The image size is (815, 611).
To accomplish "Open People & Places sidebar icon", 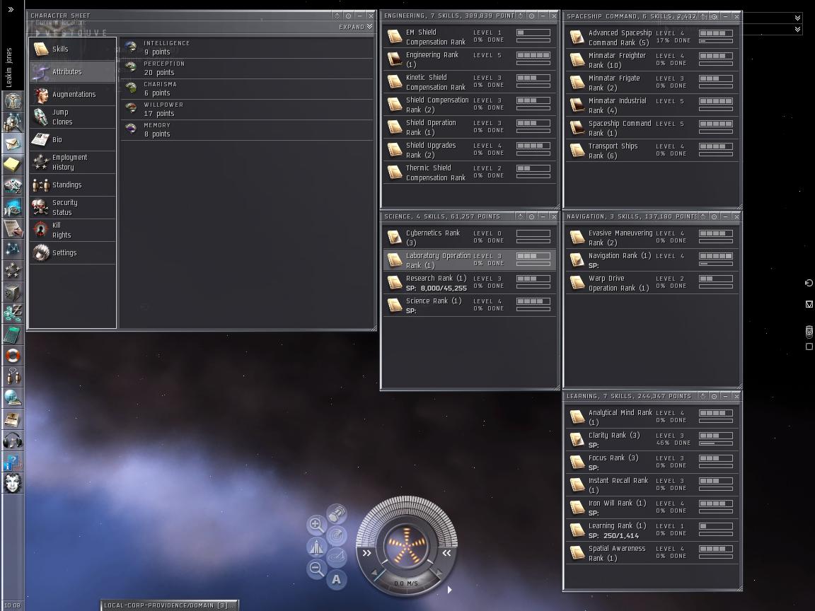I will click(12, 122).
